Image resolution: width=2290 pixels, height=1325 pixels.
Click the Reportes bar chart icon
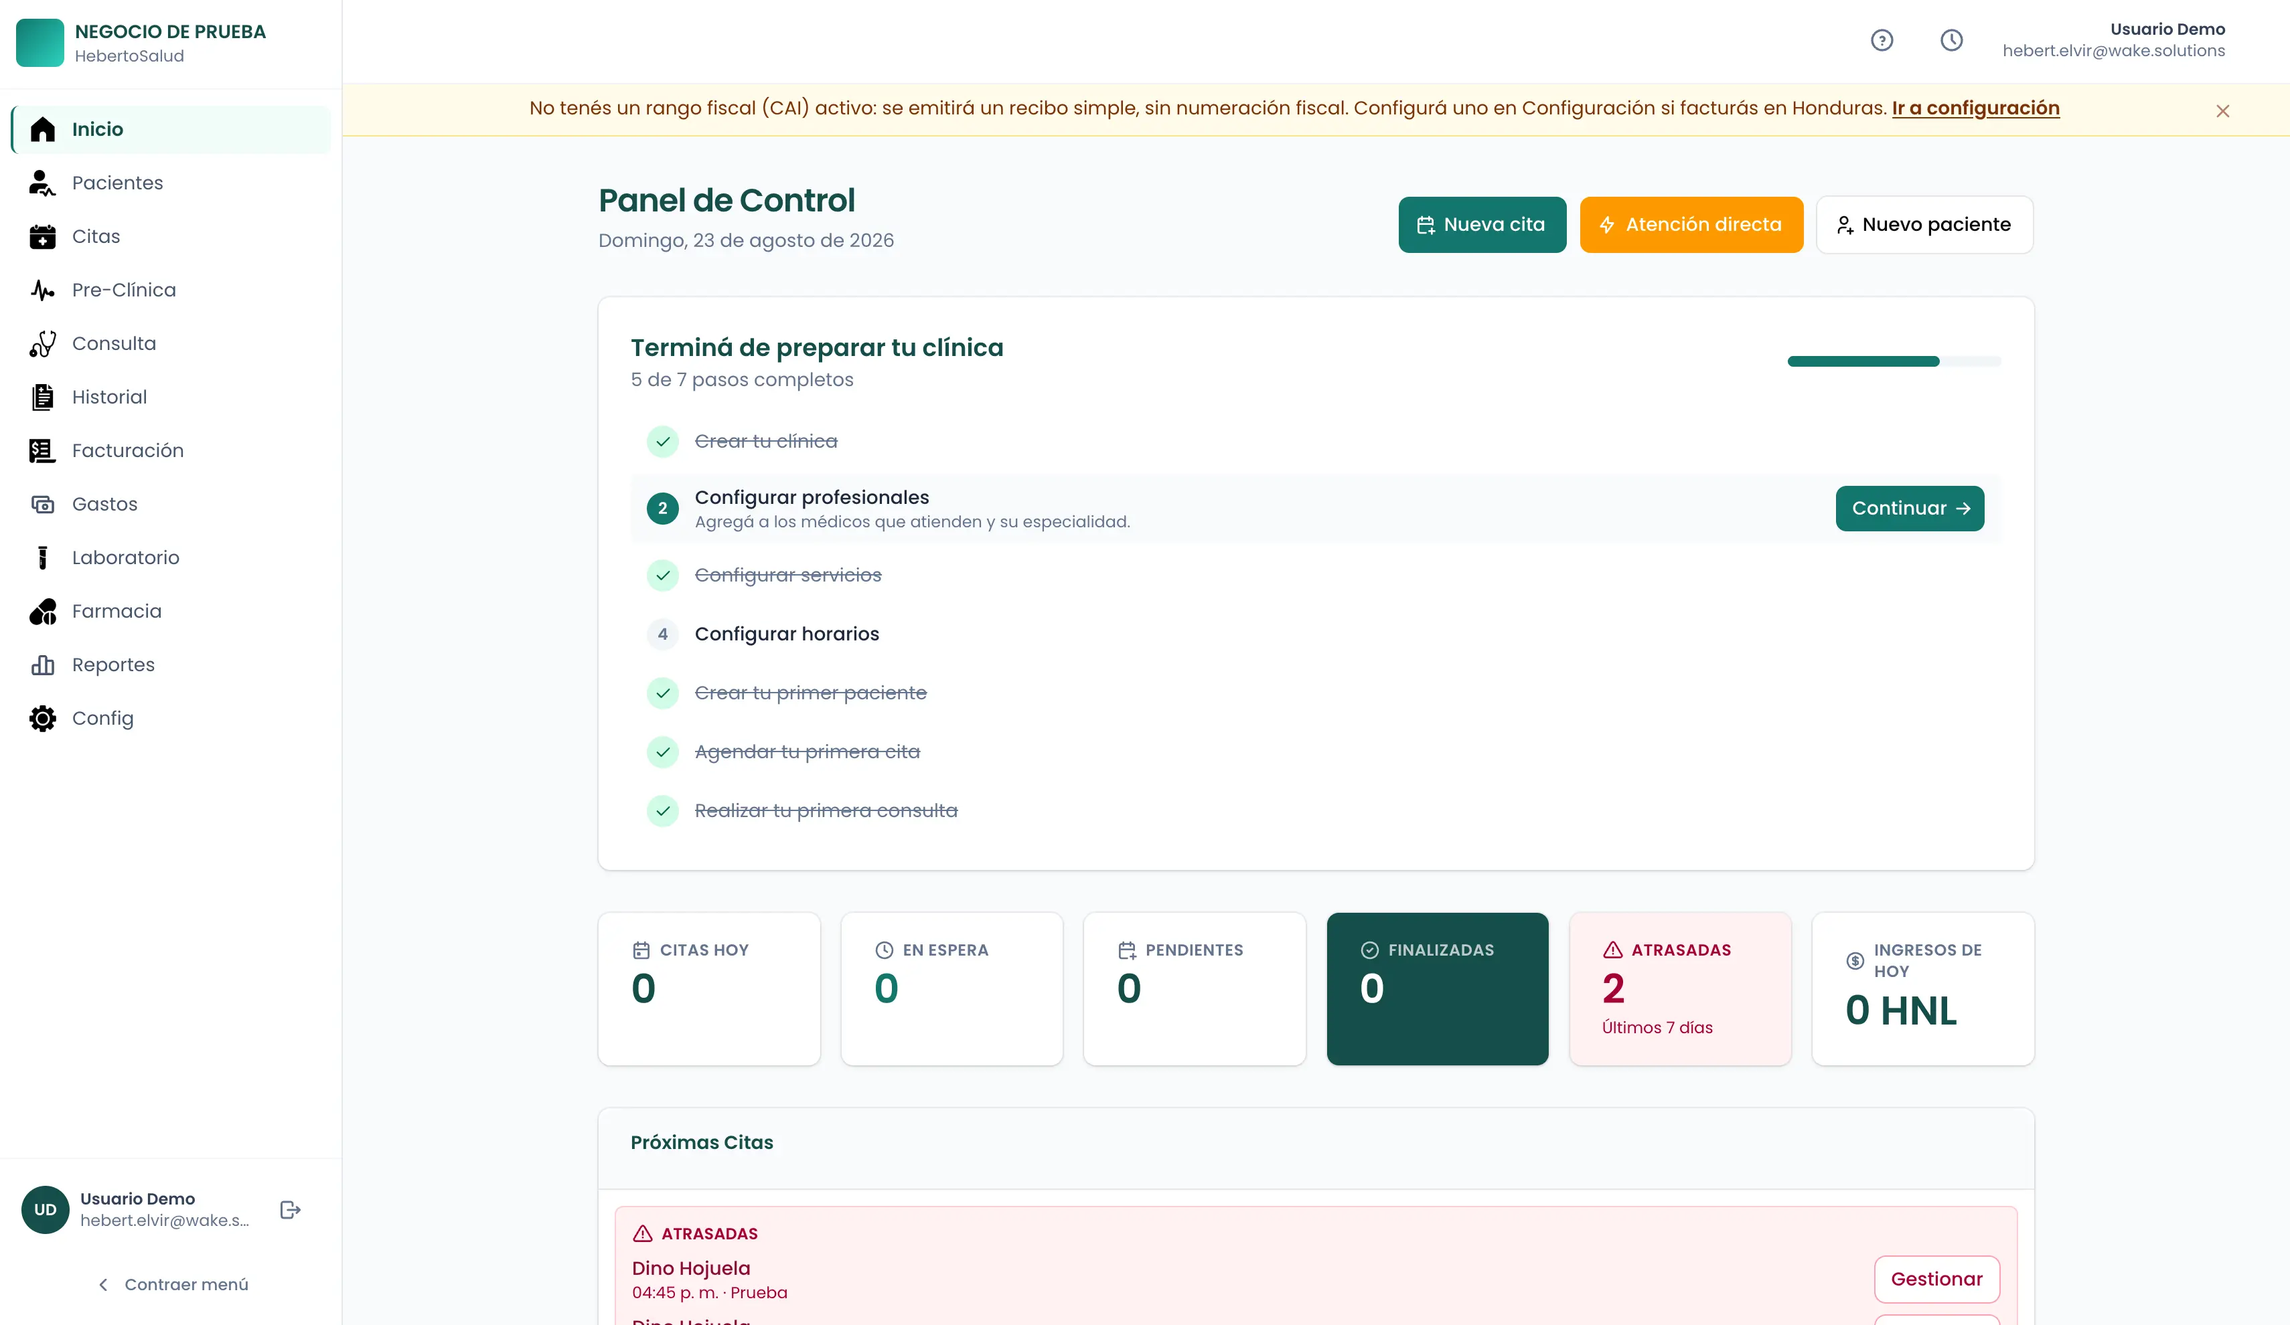(43, 665)
